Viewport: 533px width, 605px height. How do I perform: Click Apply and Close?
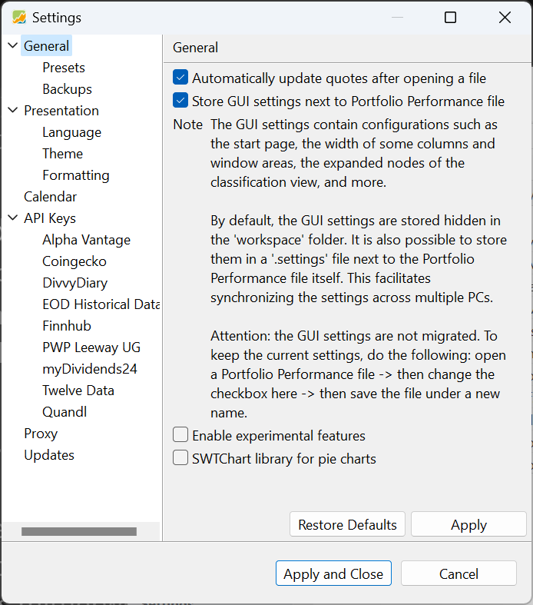tap(333, 573)
